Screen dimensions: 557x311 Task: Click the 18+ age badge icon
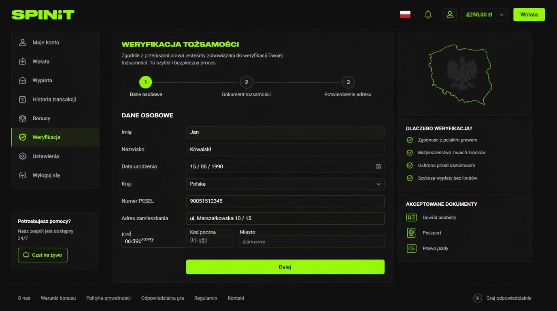pos(478,298)
